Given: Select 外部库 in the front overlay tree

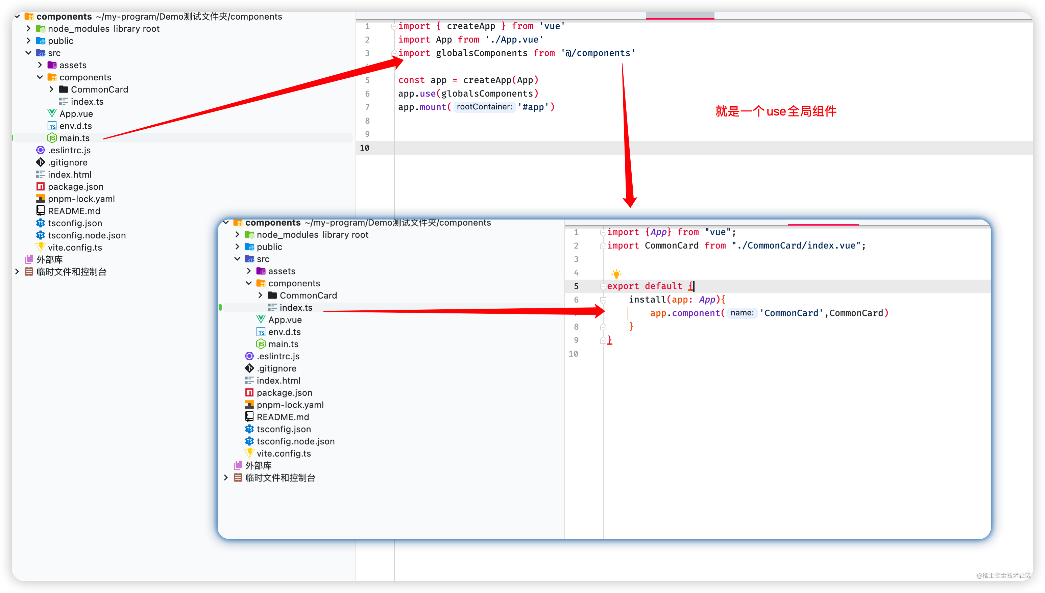Looking at the screenshot, I should click(259, 466).
